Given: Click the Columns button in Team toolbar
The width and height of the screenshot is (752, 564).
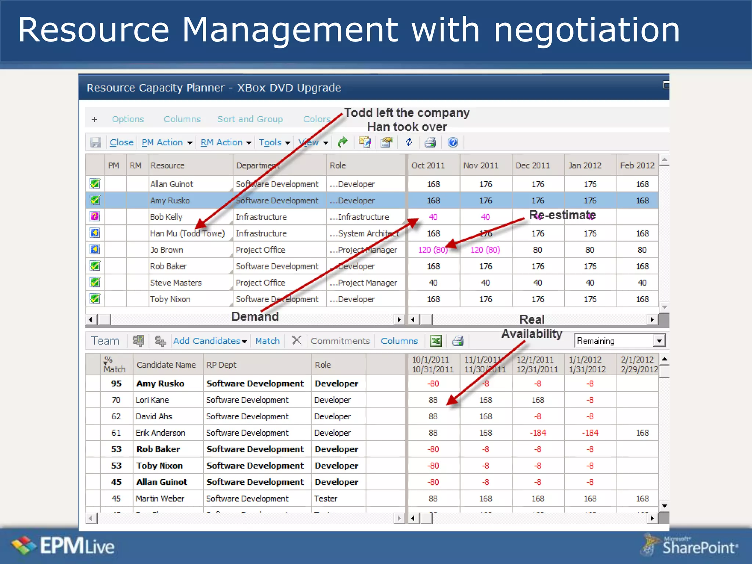Looking at the screenshot, I should click(399, 341).
